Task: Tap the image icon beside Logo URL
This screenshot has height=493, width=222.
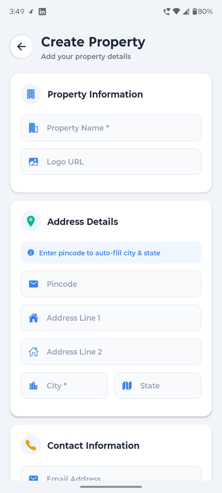Action: 33,162
